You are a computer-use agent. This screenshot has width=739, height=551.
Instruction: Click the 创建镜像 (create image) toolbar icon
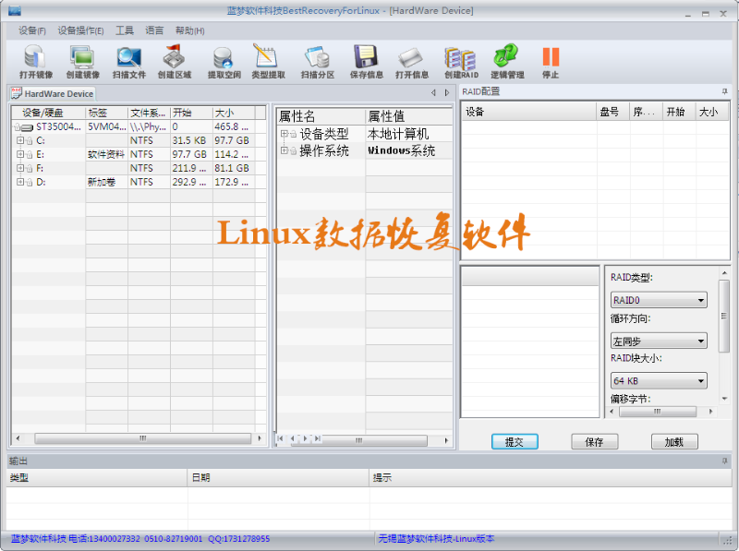tap(82, 61)
